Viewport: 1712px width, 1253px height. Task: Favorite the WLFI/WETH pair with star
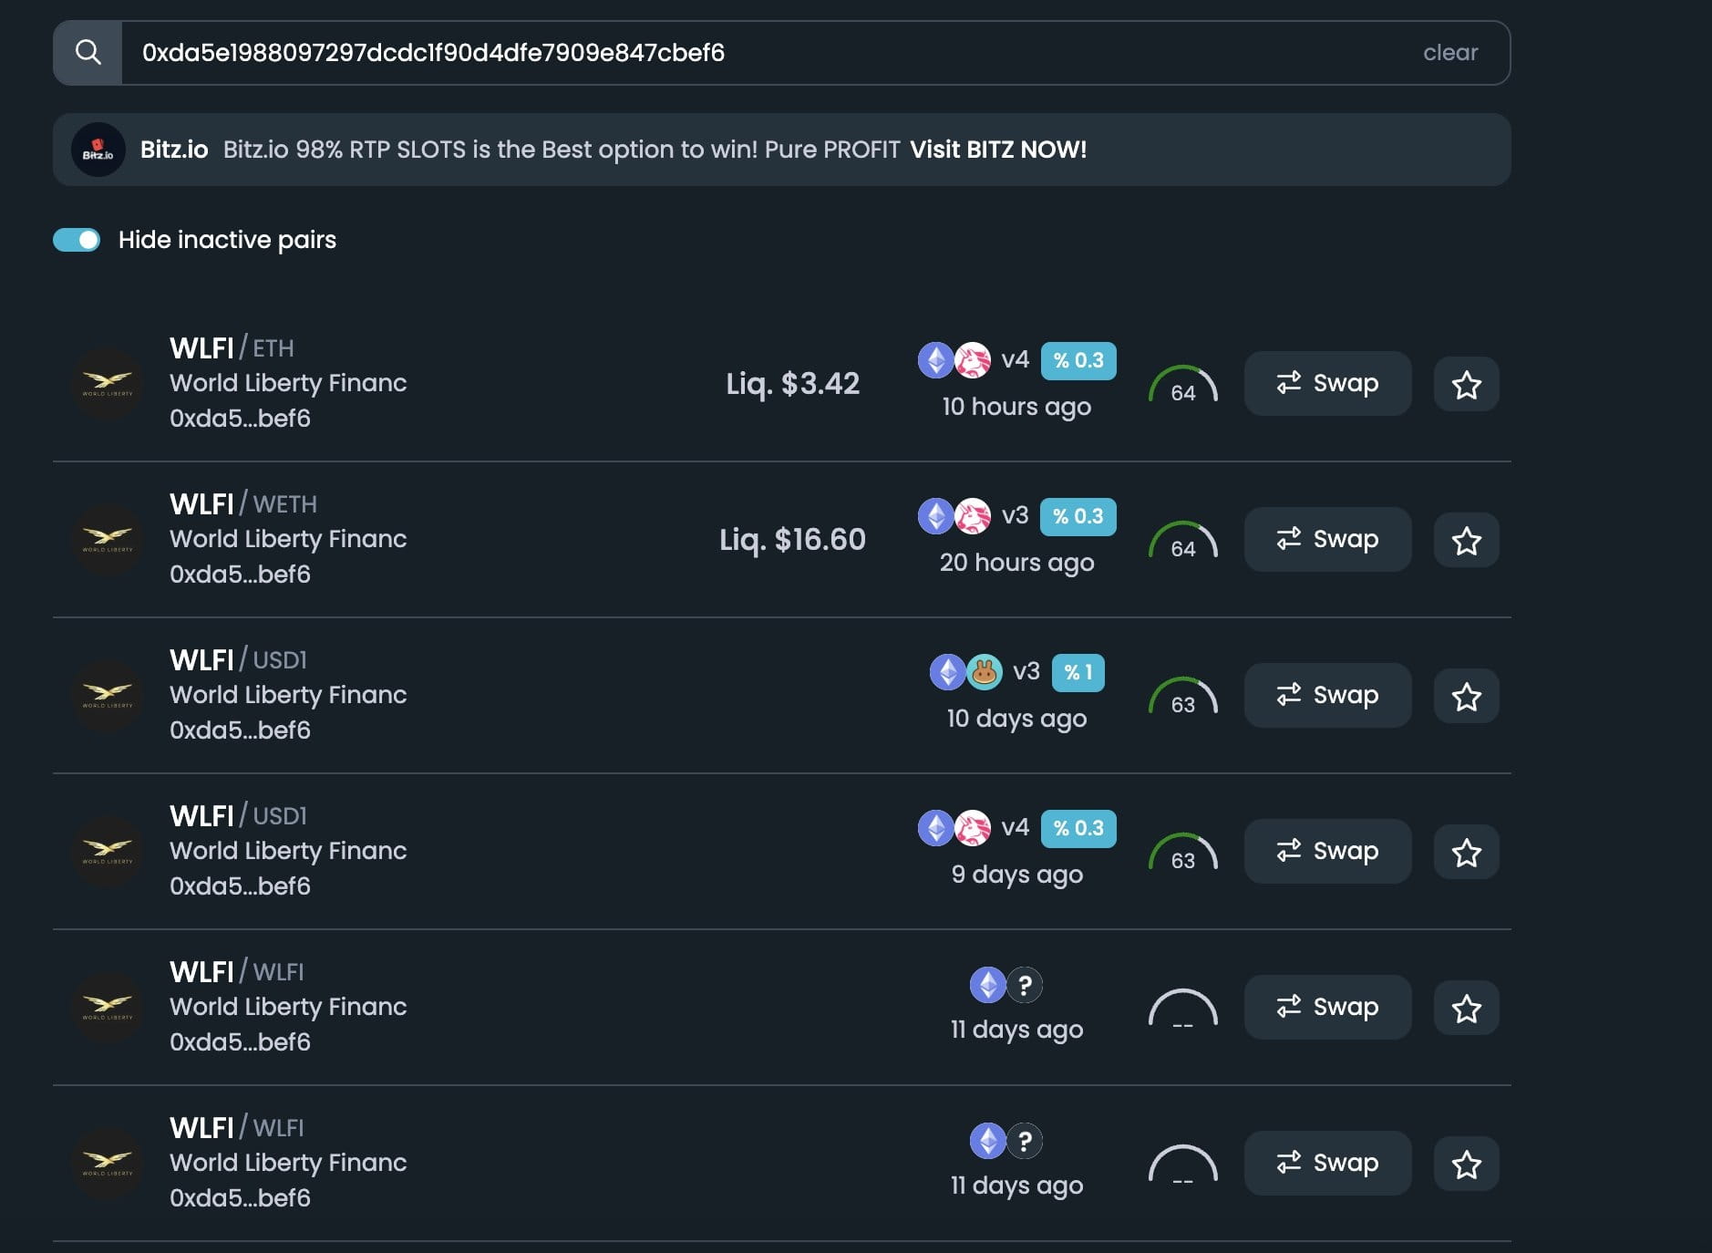1466,540
